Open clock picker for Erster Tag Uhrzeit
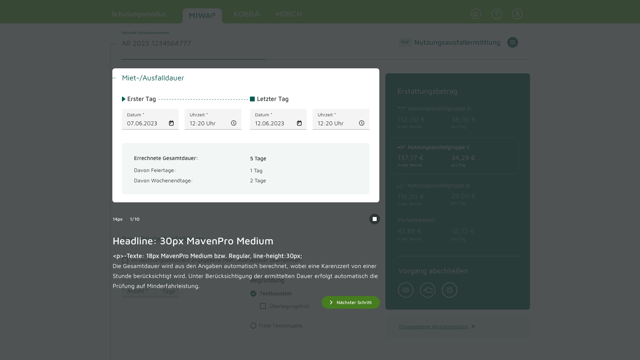Screen dimensions: 640x360 234,123
